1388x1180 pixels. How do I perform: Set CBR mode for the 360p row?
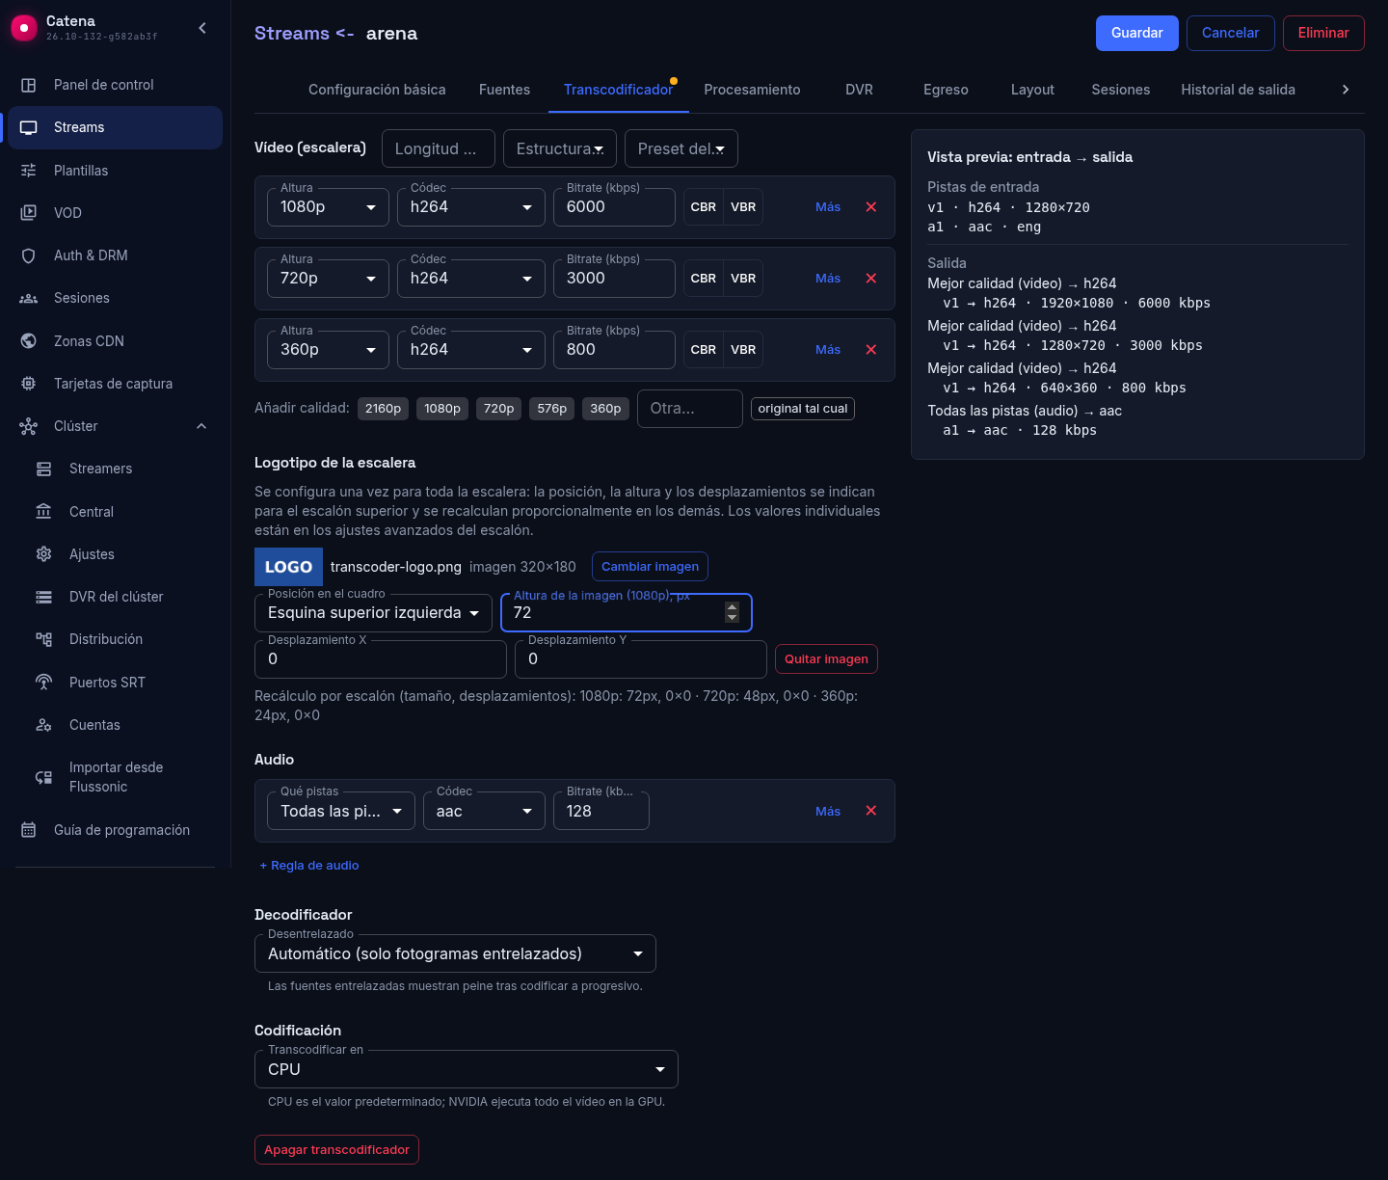coord(704,350)
